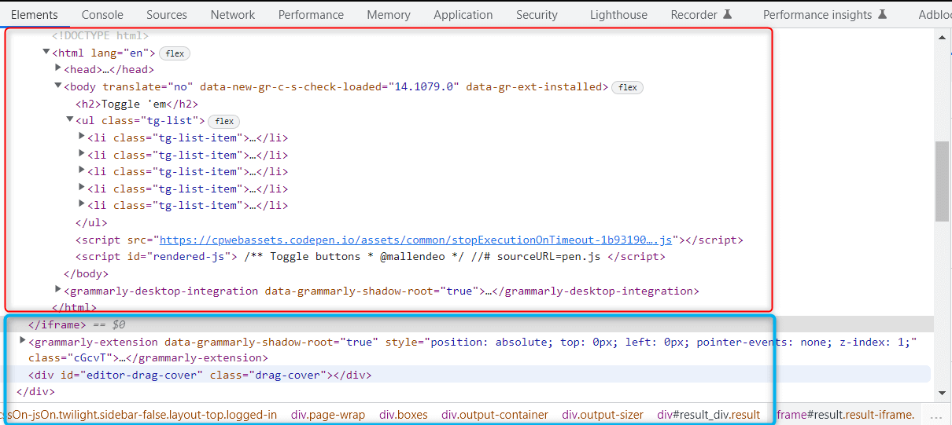Switch to the Application tab
952x425 pixels.
[463, 14]
